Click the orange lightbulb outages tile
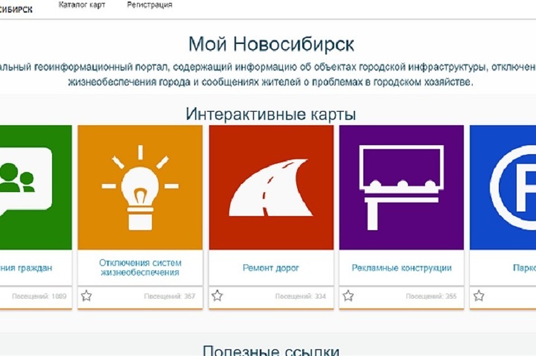 (140, 187)
